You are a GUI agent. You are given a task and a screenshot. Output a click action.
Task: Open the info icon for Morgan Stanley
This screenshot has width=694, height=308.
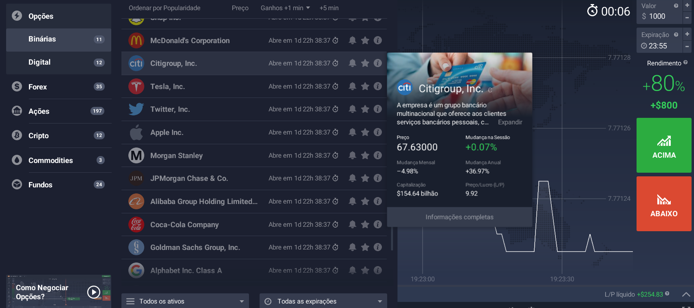click(x=378, y=155)
